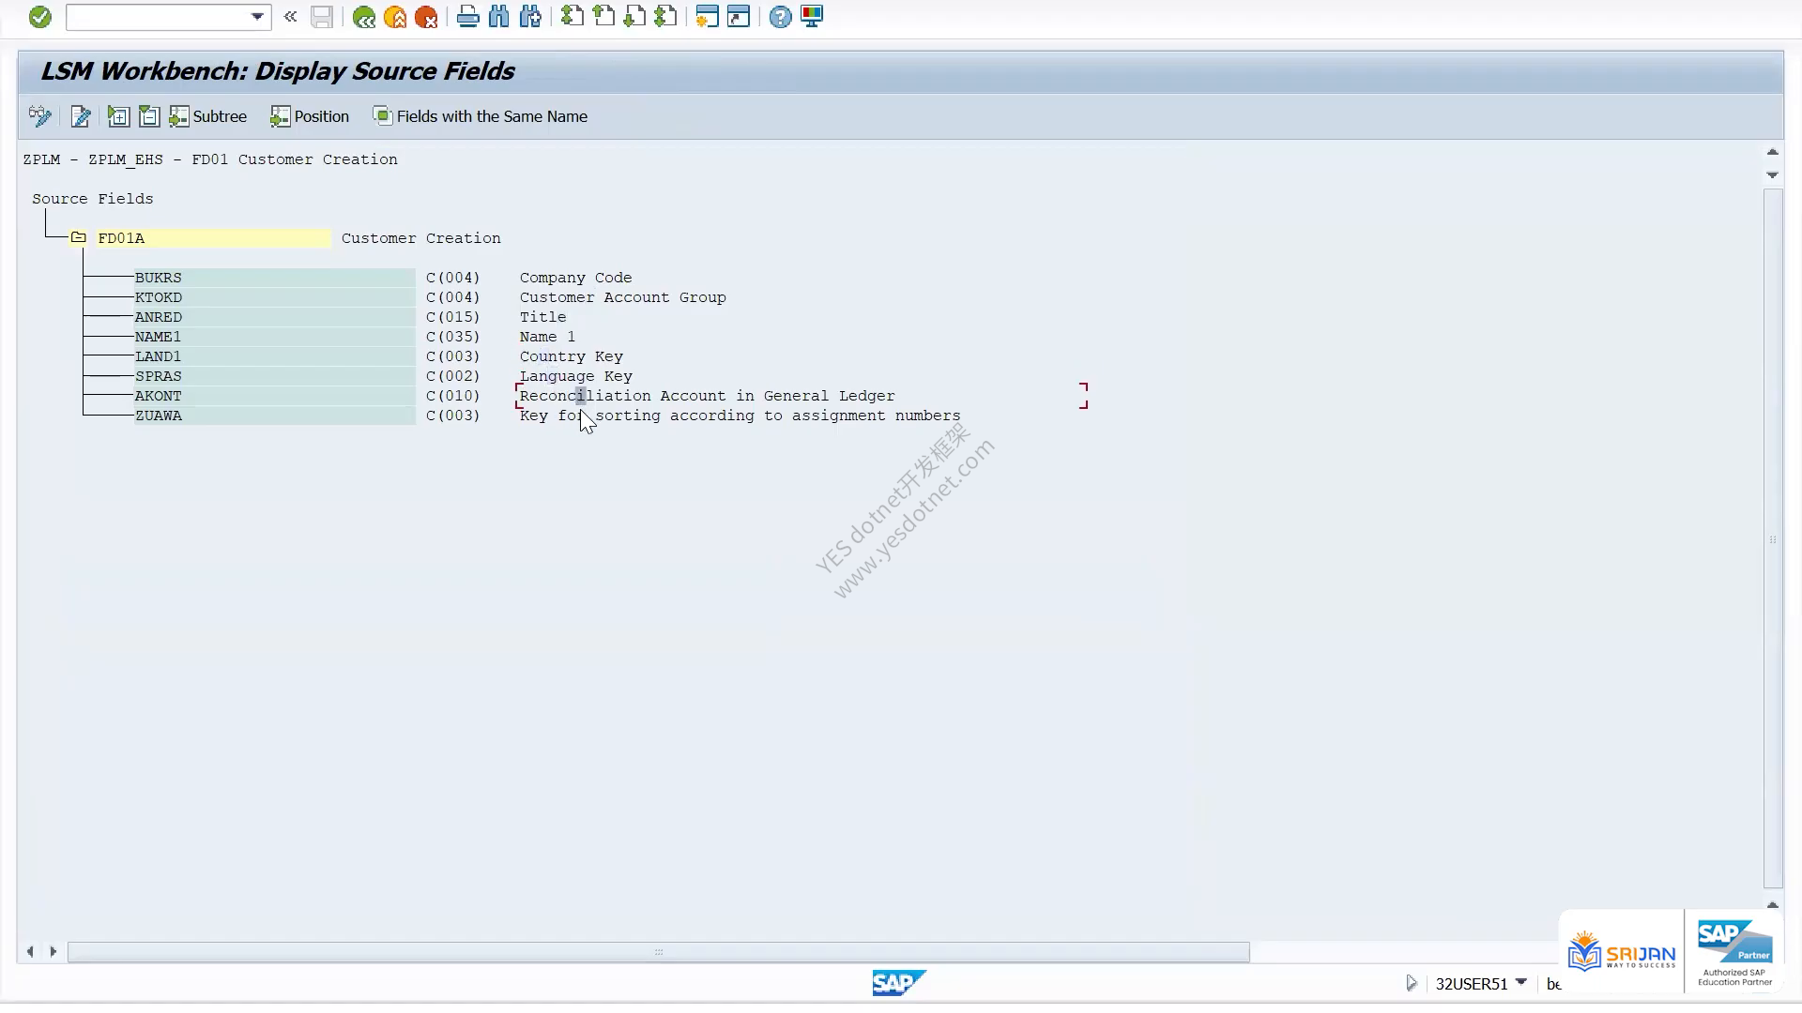This screenshot has width=1802, height=1013.
Task: Click the Position button
Action: 310,116
